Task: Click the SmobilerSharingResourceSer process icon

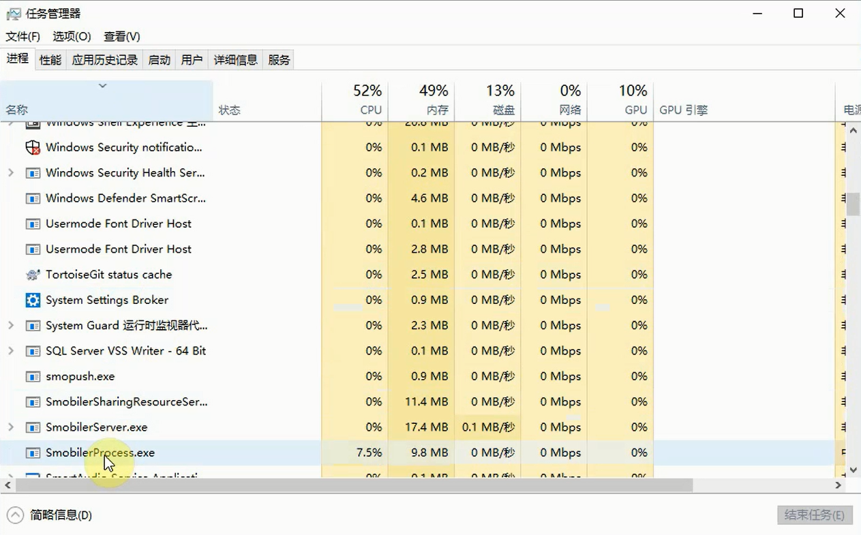Action: coord(33,402)
